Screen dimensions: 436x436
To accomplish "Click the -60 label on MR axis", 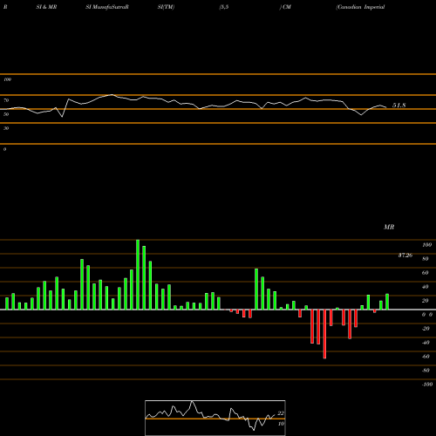I will (426, 357).
